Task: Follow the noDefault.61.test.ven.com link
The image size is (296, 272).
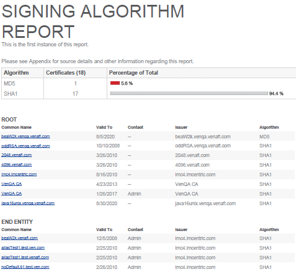Action: pyautogui.click(x=25, y=267)
